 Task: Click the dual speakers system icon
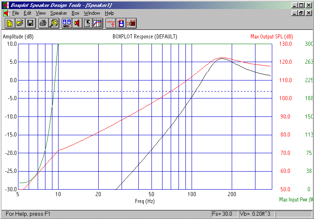(67, 23)
